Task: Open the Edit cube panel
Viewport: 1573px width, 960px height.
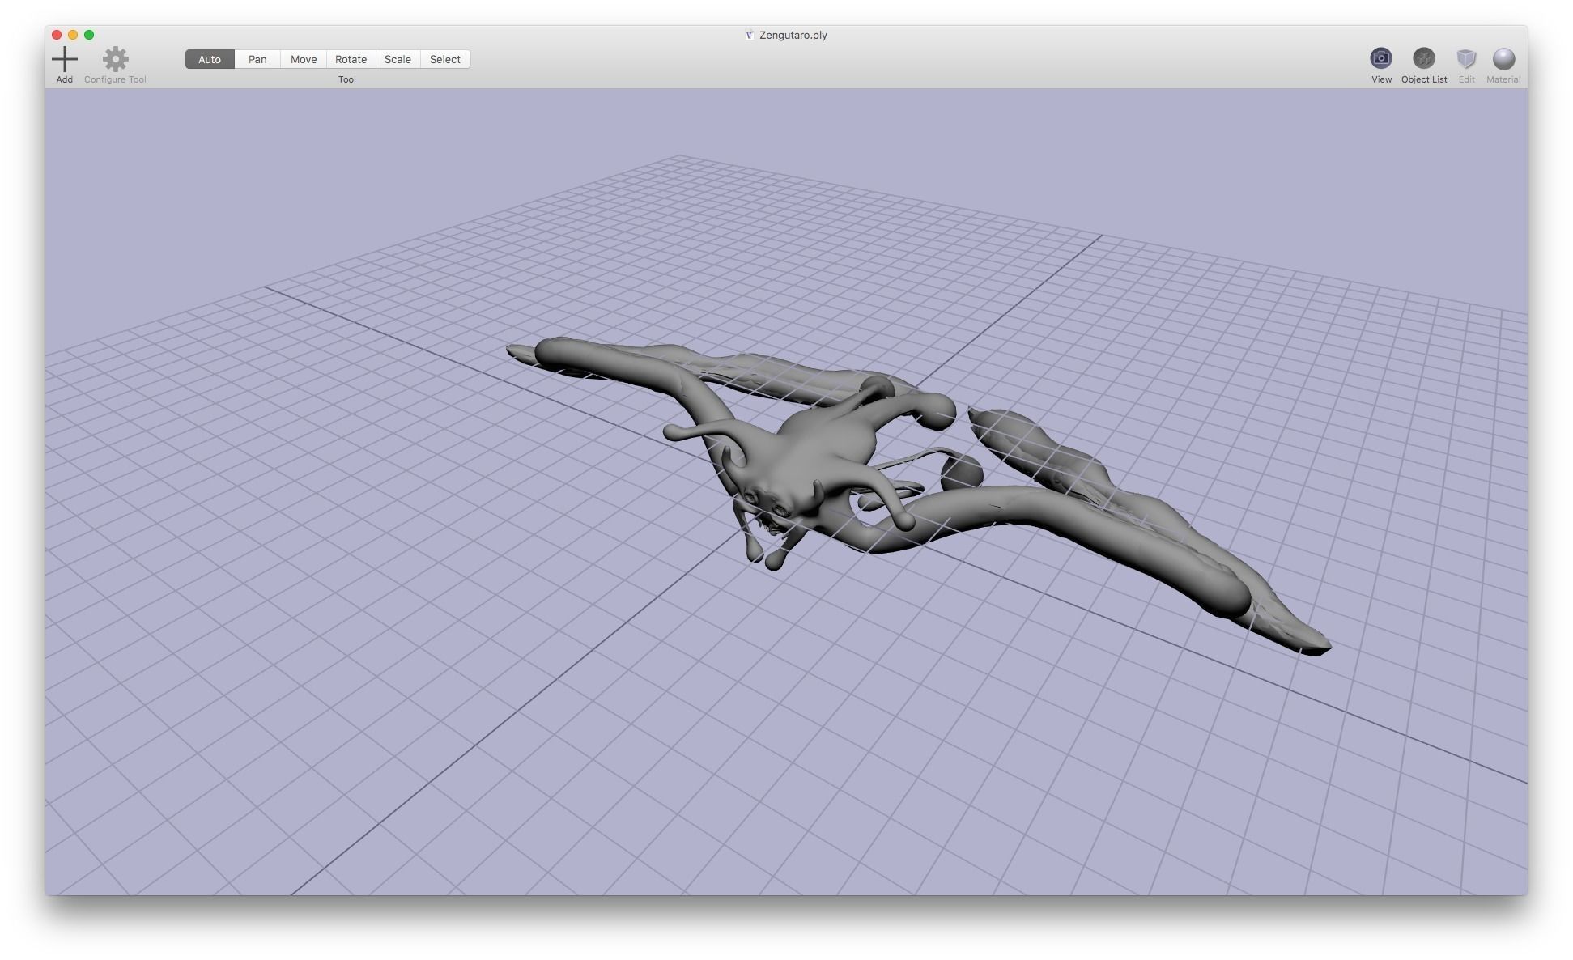Action: [1466, 58]
